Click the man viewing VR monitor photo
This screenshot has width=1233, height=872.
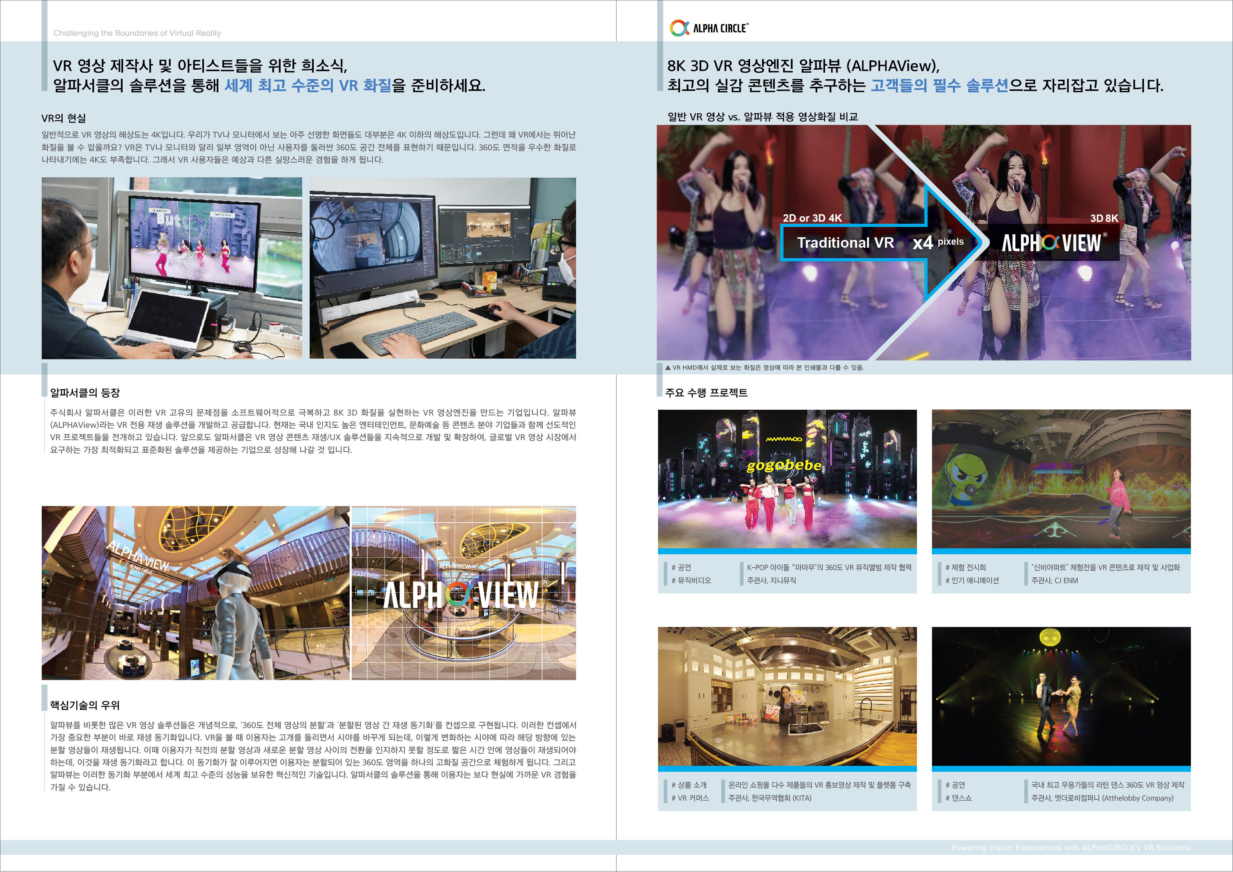click(172, 268)
